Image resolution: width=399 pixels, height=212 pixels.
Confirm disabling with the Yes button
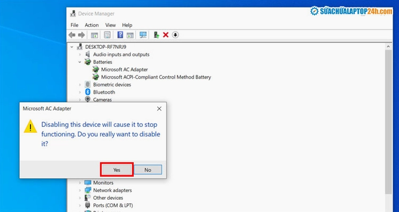point(117,170)
